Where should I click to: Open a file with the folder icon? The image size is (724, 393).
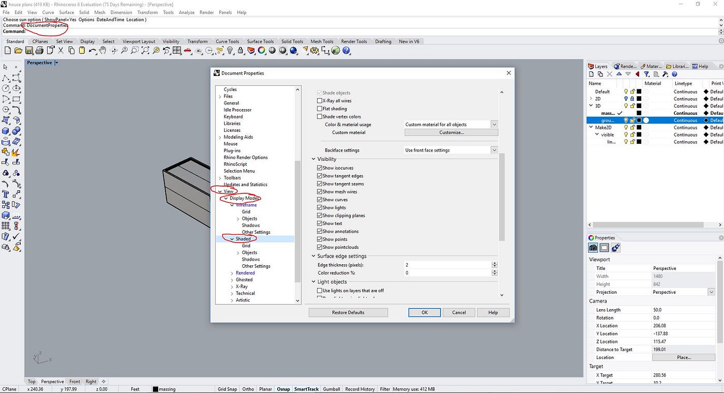(18, 50)
